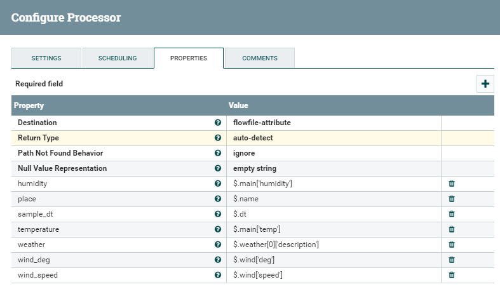Remove the sample_dt property via trash icon
Image resolution: width=500 pixels, height=289 pixels.
[x=452, y=214]
